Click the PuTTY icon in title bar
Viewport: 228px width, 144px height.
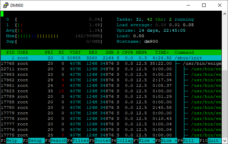click(x=5, y=5)
